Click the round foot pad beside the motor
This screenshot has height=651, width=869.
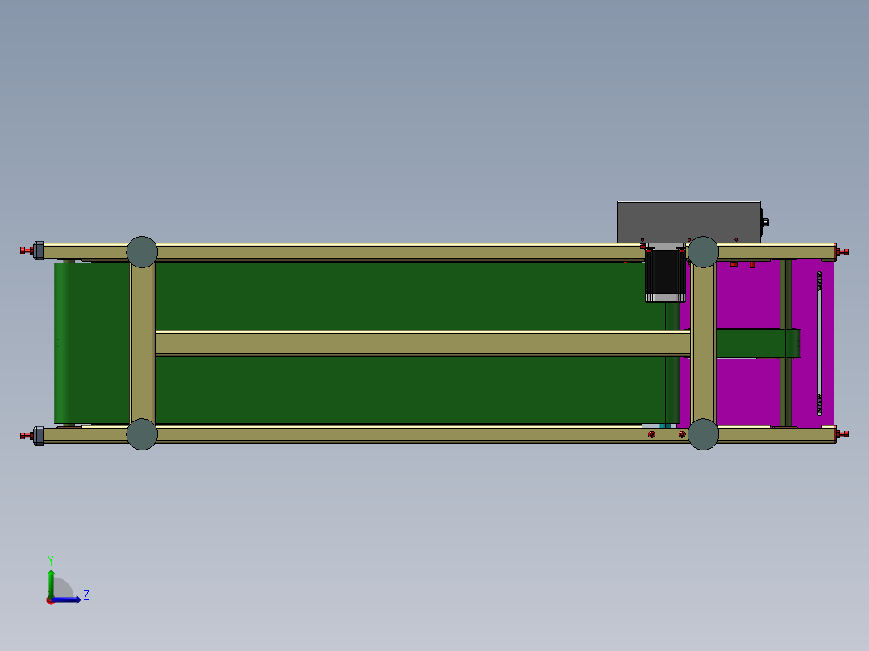pyautogui.click(x=703, y=252)
